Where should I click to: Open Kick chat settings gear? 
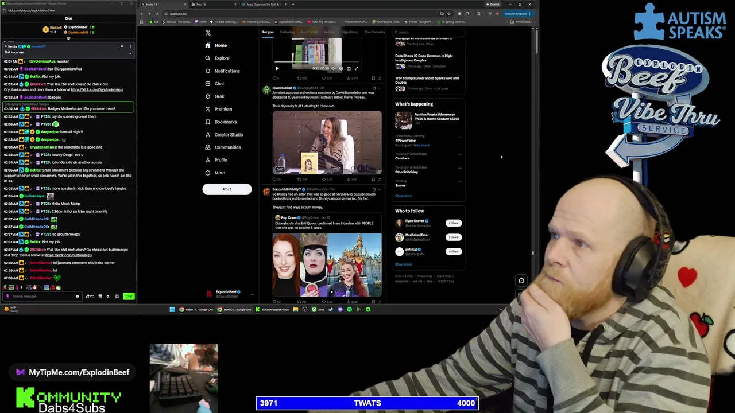pyautogui.click(x=107, y=297)
